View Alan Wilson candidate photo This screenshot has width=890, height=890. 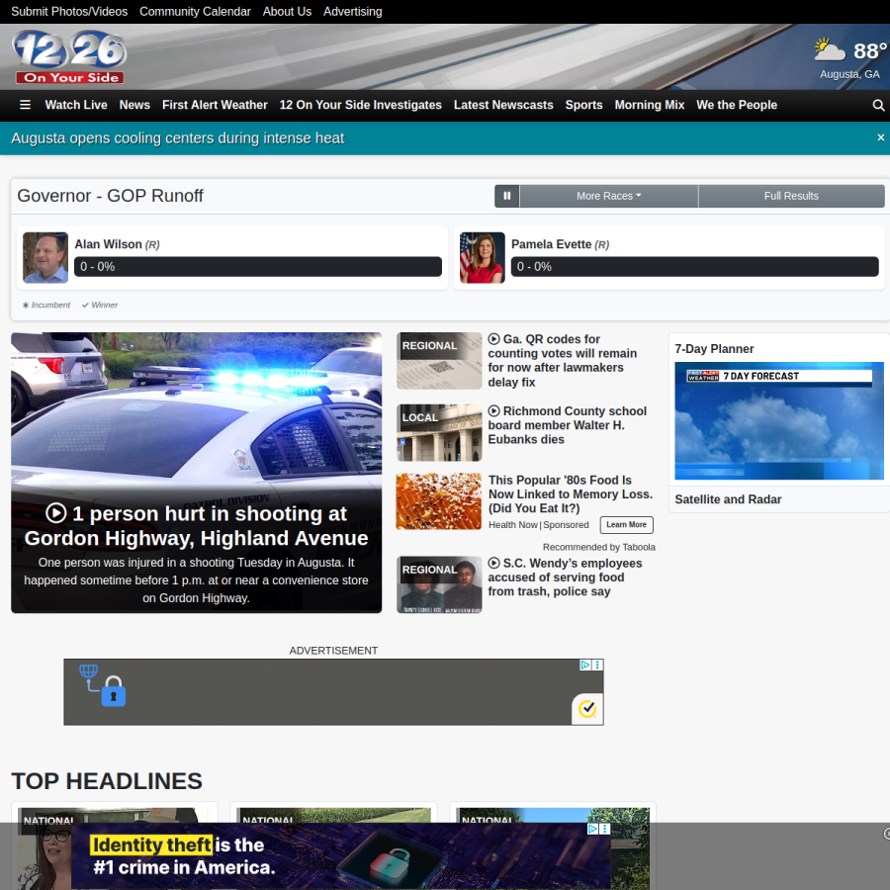point(45,257)
